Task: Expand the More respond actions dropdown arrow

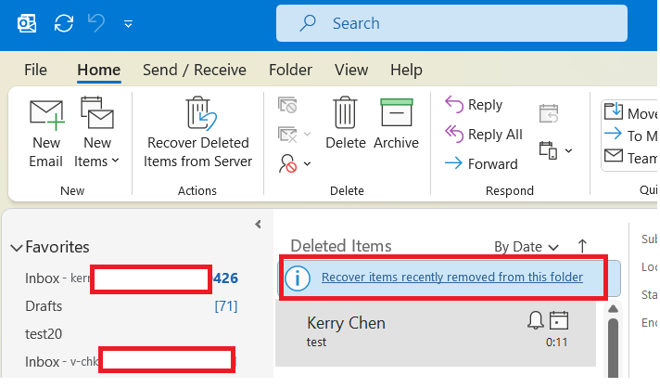Action: (568, 150)
